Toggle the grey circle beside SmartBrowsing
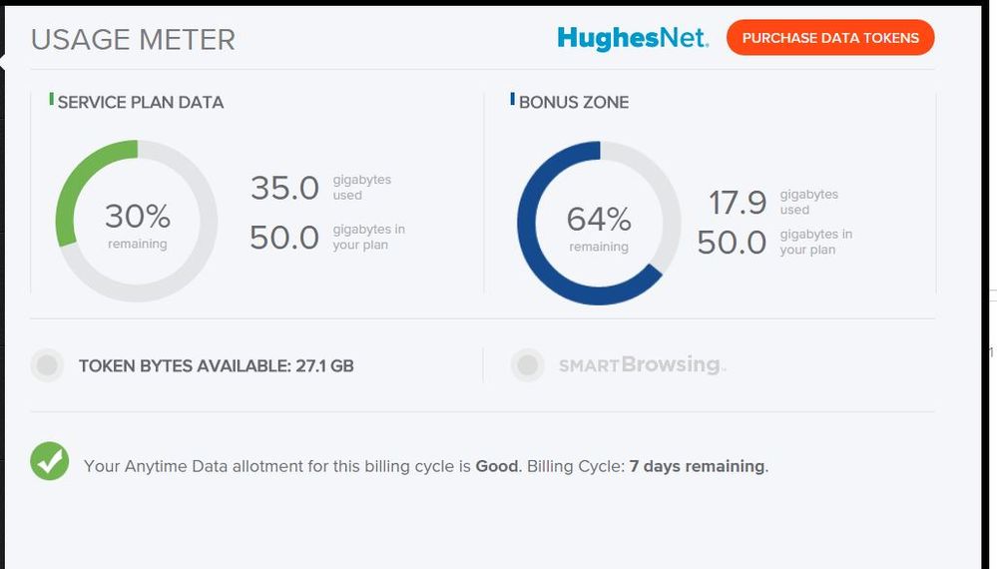 point(527,365)
